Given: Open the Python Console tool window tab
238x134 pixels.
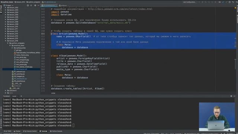Looking at the screenshot, I should point(56,131).
